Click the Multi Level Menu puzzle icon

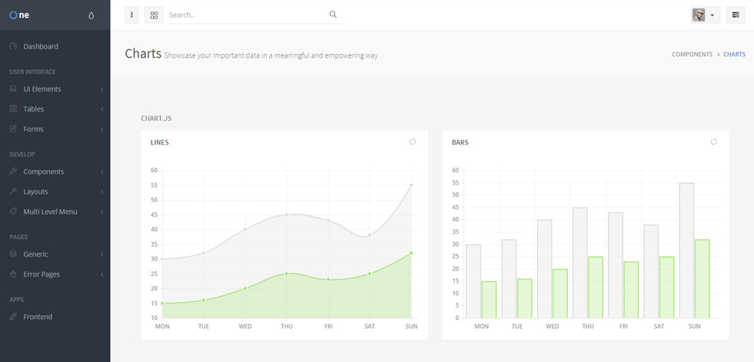pyautogui.click(x=14, y=211)
